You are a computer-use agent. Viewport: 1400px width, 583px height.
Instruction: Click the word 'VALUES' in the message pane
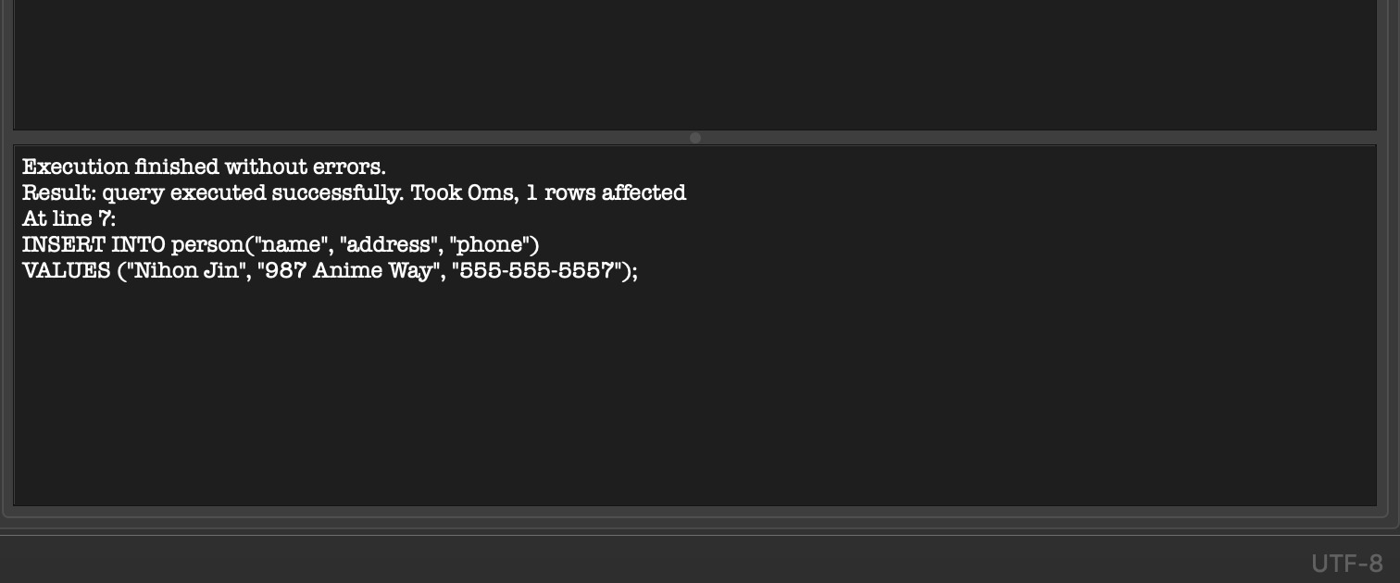tap(66, 270)
